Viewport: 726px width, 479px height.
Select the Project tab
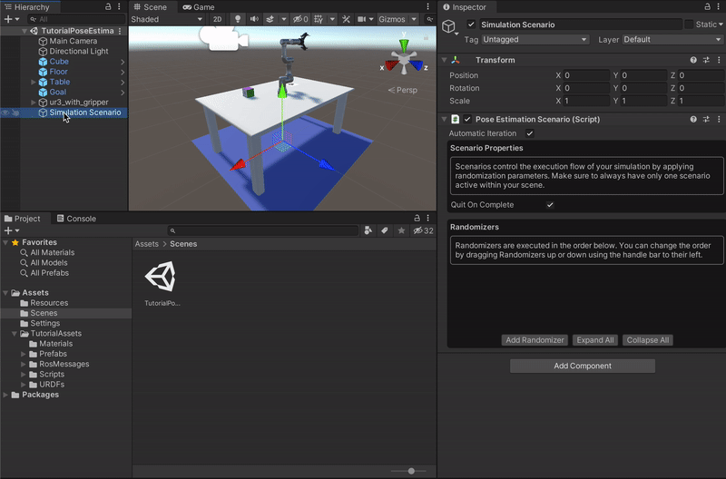point(22,219)
